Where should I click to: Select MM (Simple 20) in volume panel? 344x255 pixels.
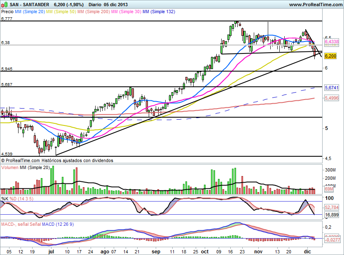[35, 167]
